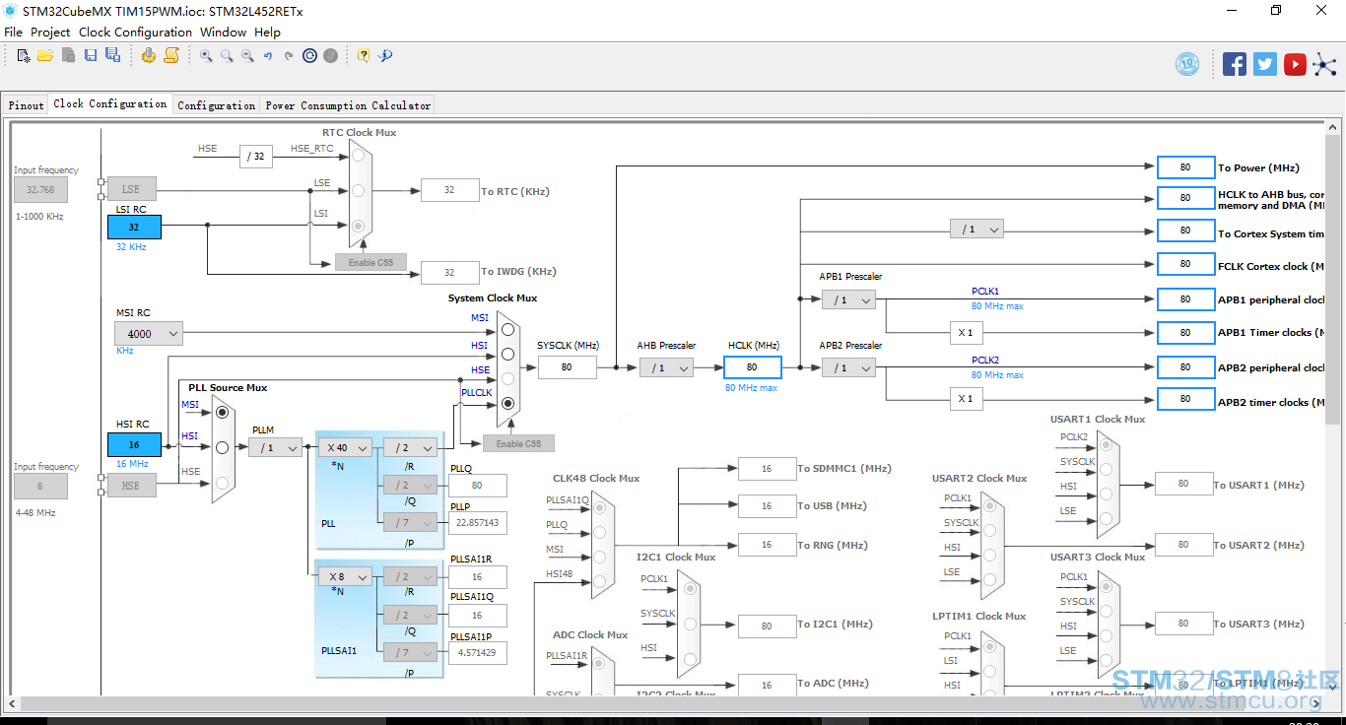Open the Clock Configuration menu

(135, 32)
